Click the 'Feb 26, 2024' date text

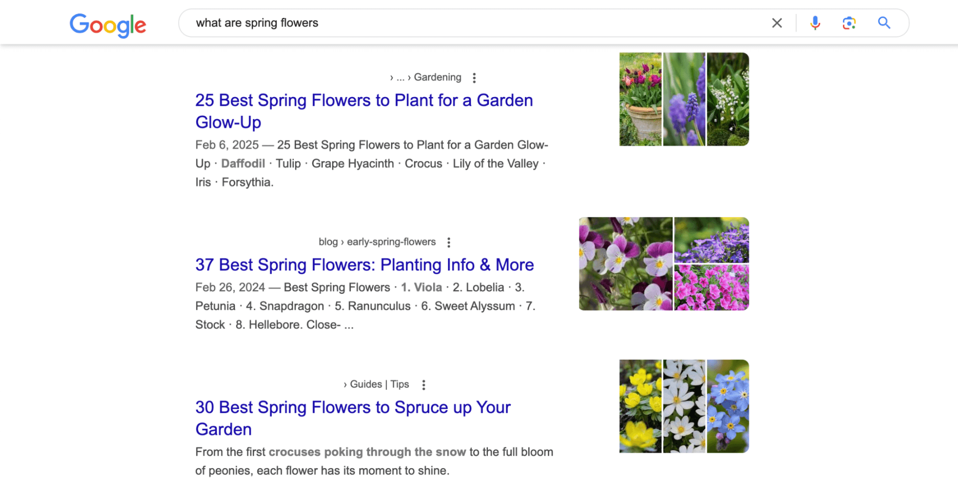[230, 288]
